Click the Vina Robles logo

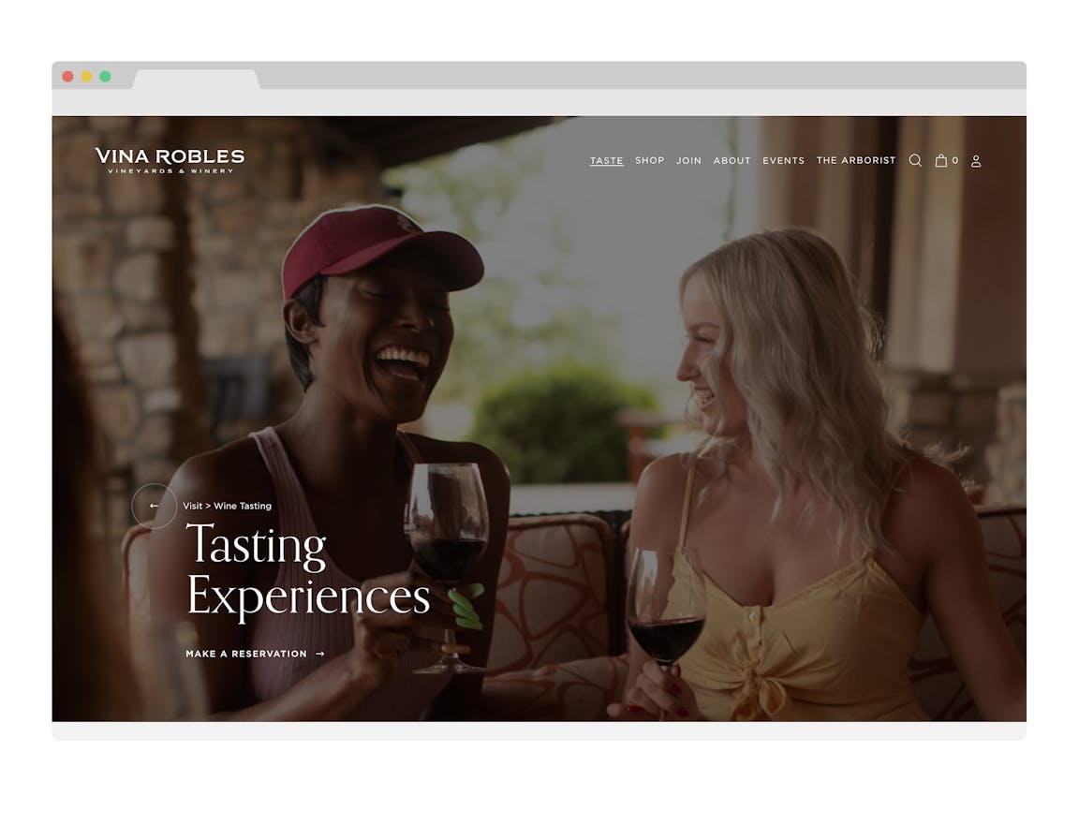(x=170, y=160)
